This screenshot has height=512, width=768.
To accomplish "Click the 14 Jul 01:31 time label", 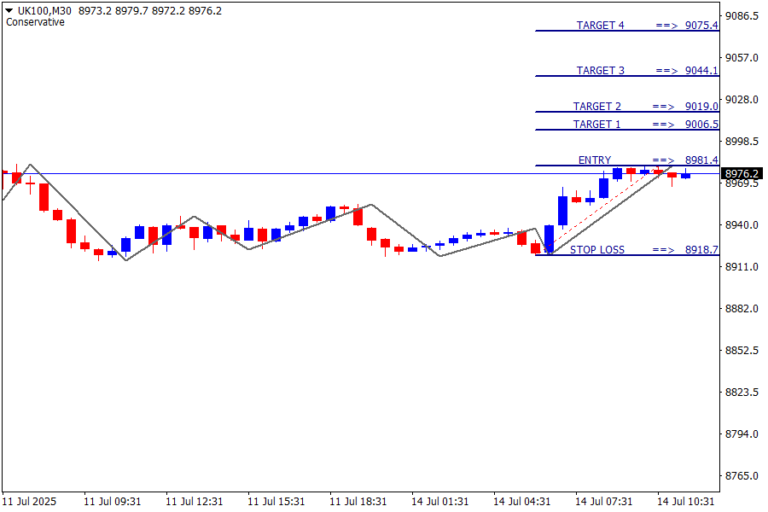I will 439,502.
